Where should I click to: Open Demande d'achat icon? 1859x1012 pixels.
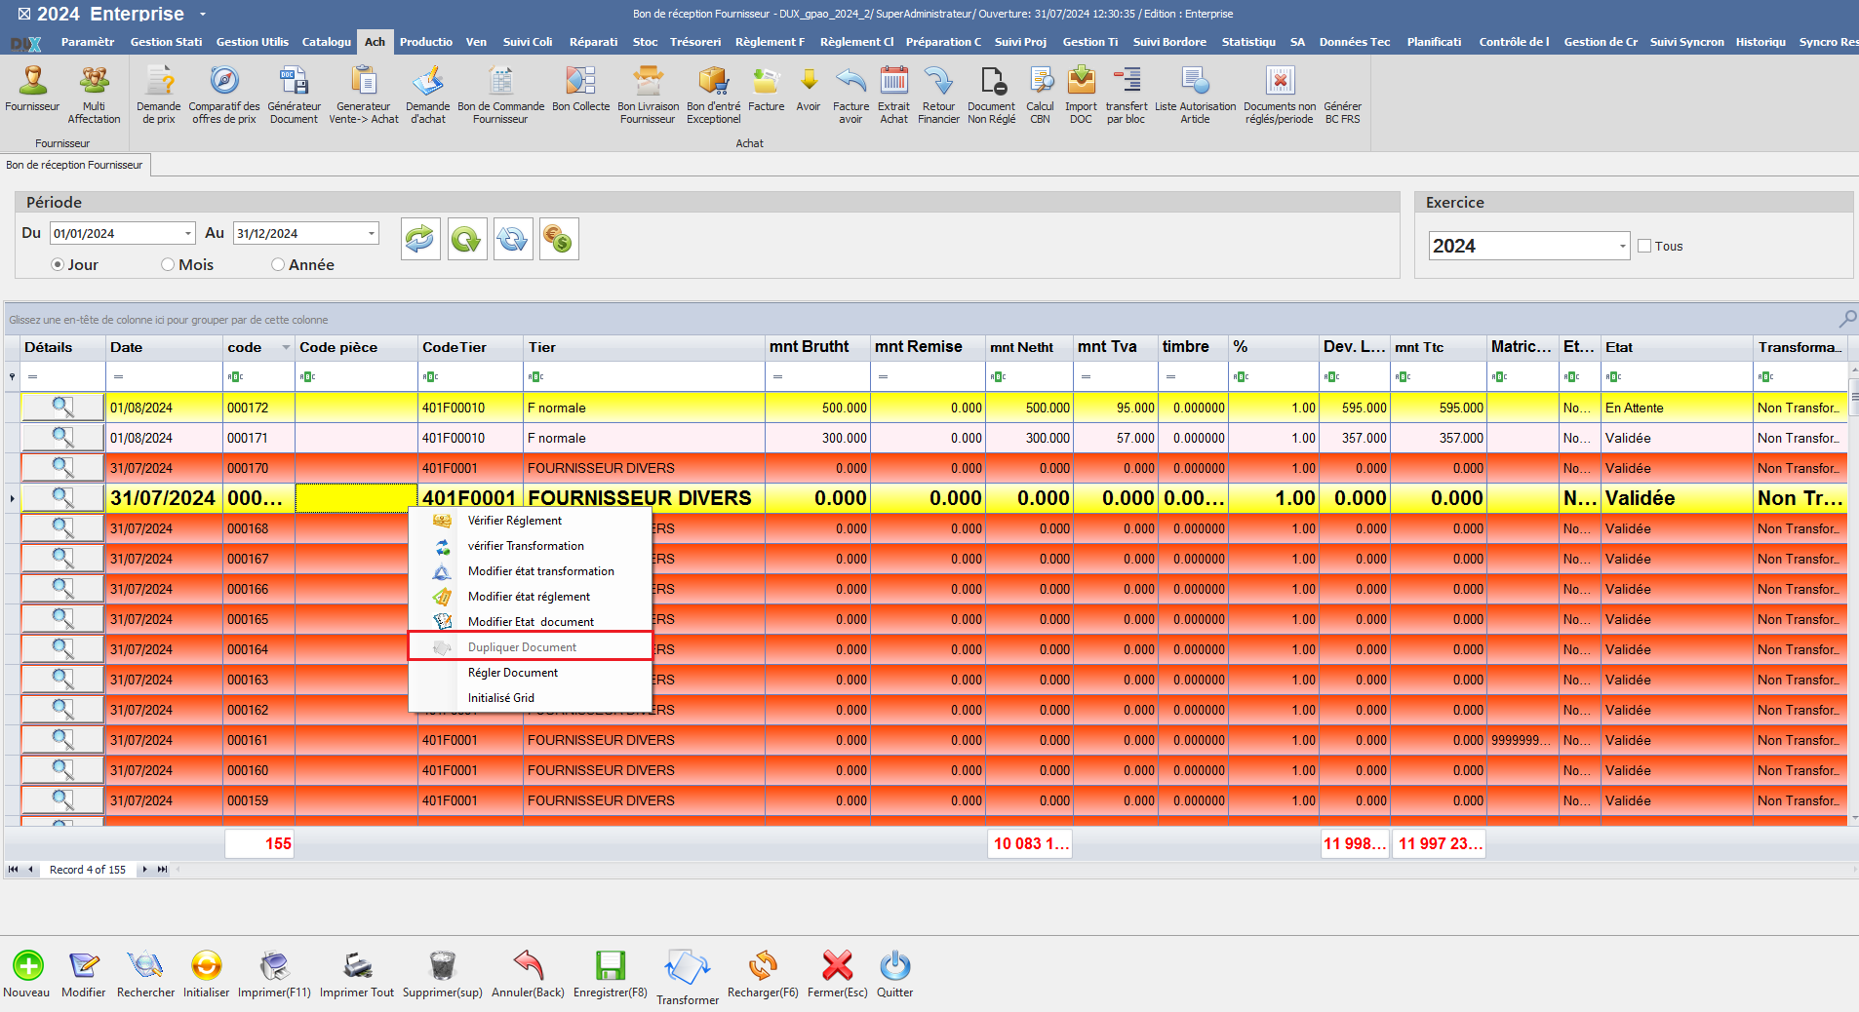tap(427, 94)
